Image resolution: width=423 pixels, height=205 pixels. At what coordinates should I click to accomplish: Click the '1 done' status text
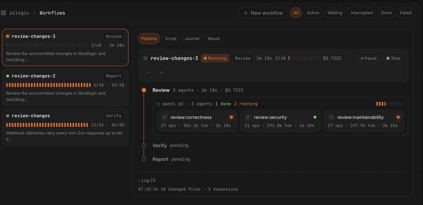pyautogui.click(x=223, y=104)
